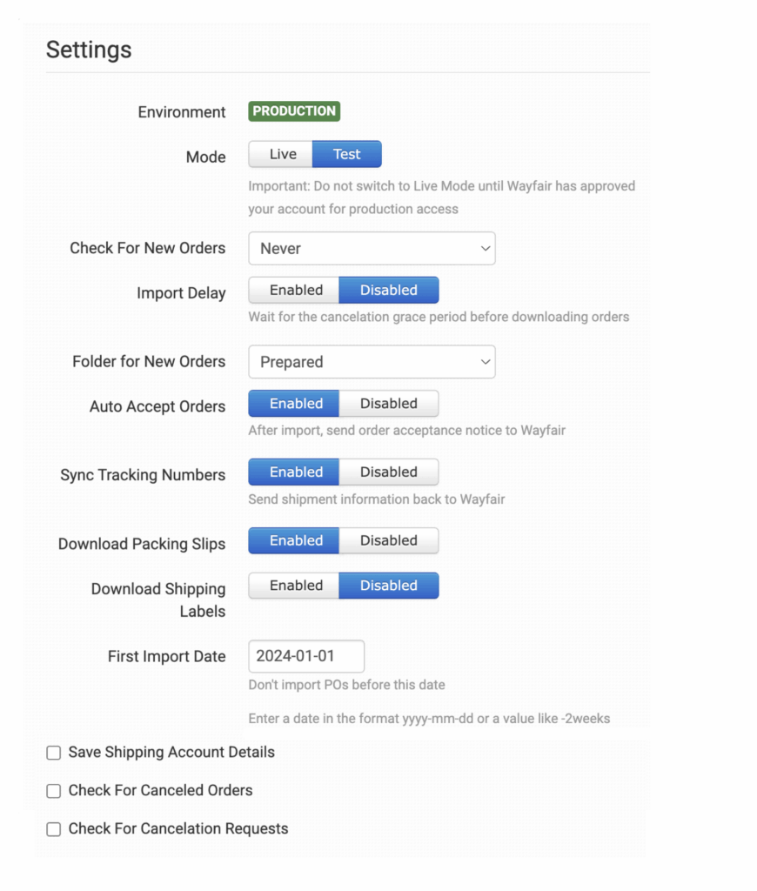The height and width of the screenshot is (891, 757).
Task: Select Test mode button
Action: point(346,155)
